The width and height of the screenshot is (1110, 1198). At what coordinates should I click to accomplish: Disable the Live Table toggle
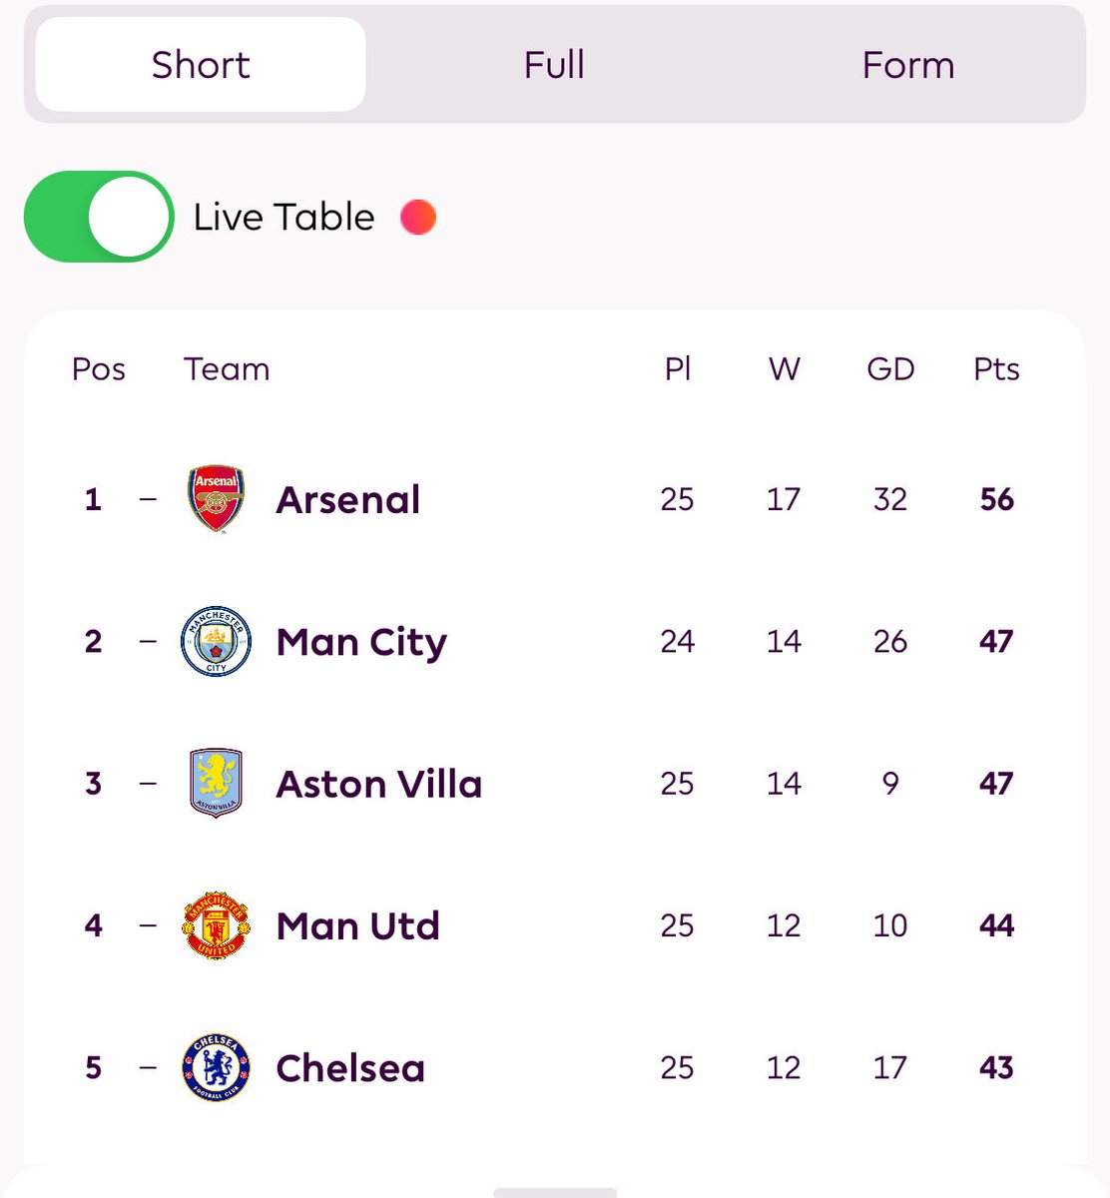(99, 217)
